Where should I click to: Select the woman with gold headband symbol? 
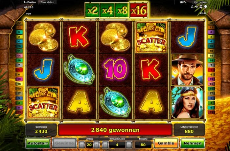tap(187, 102)
